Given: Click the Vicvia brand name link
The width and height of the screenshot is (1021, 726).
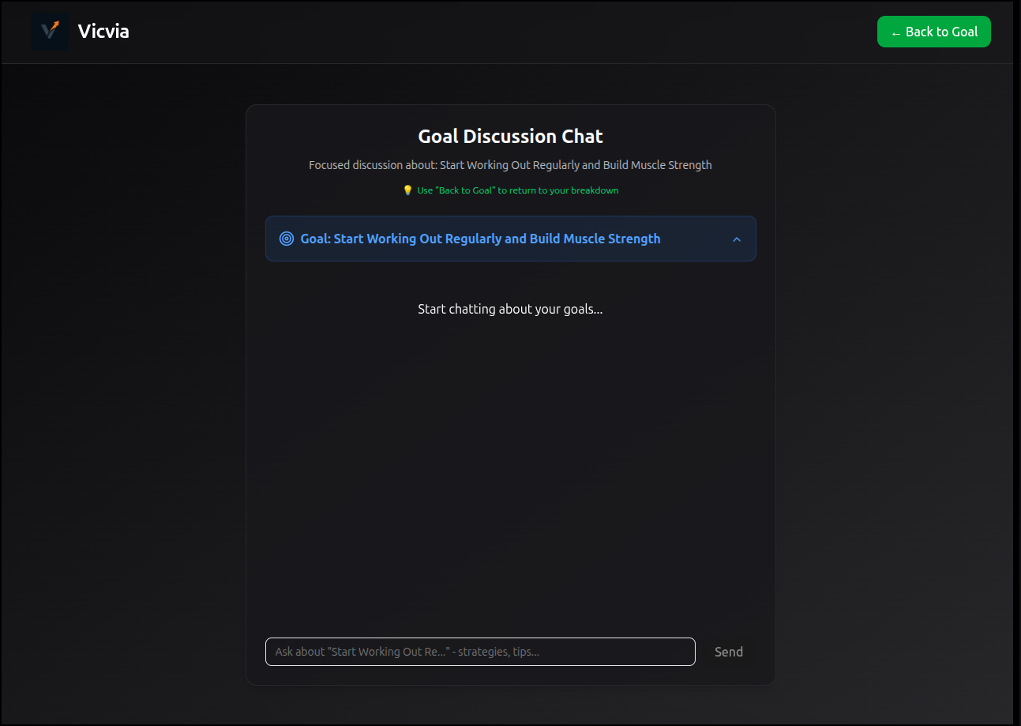Looking at the screenshot, I should click(x=103, y=31).
